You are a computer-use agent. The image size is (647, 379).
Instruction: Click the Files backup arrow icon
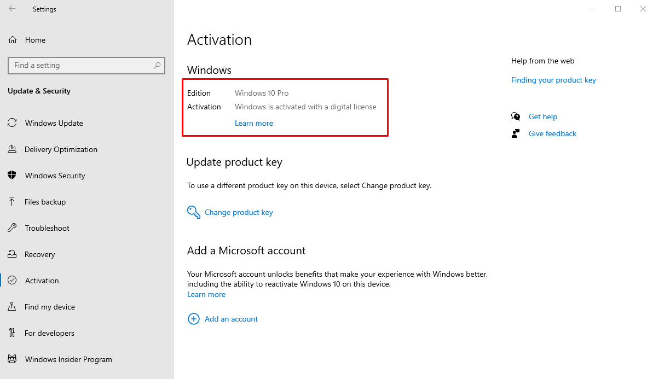coord(12,202)
